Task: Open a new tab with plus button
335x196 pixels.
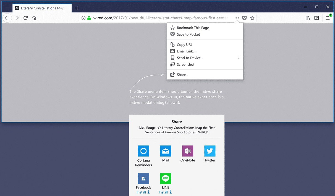Action: [x=77, y=8]
